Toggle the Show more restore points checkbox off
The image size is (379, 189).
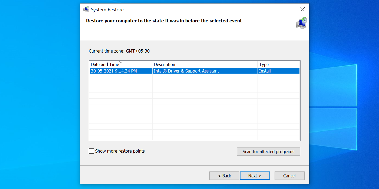91,151
